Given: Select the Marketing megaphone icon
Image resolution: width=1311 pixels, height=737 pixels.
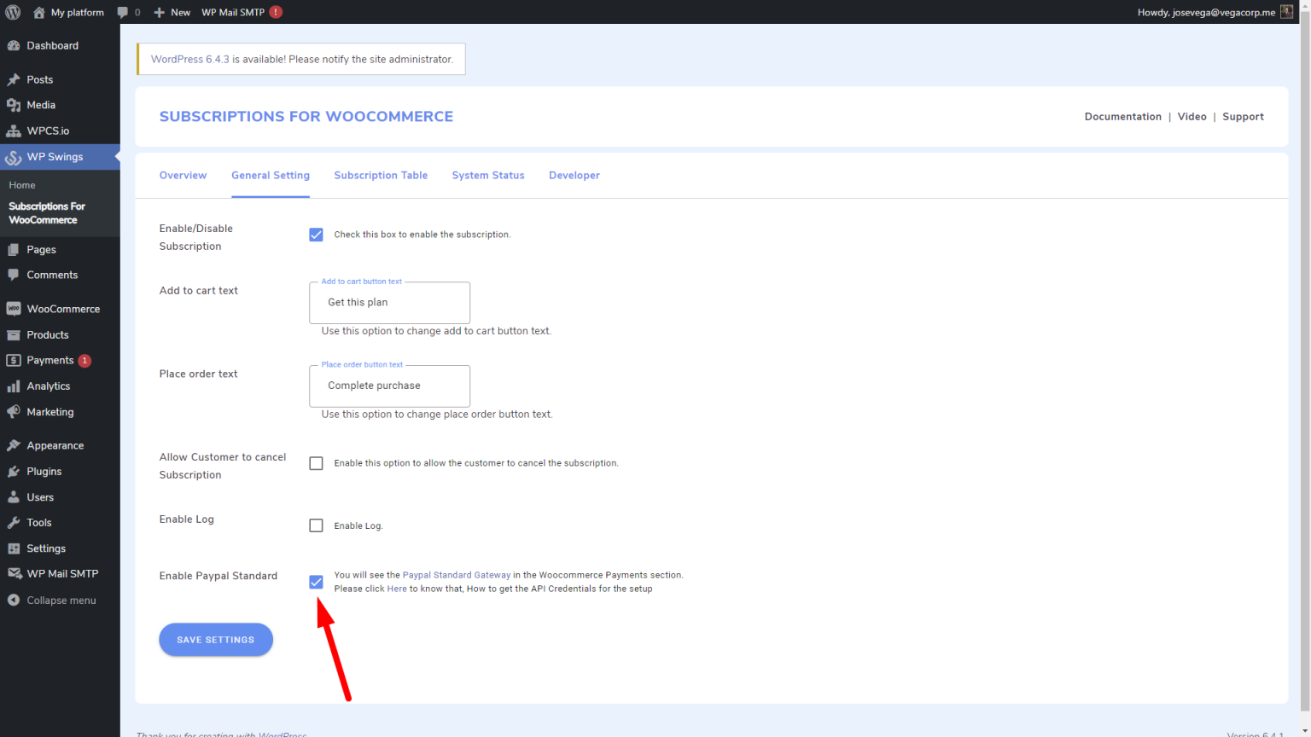Looking at the screenshot, I should click(15, 412).
